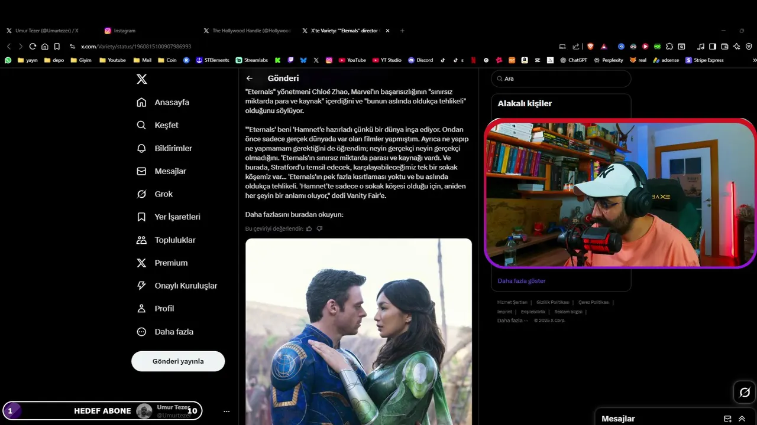Image resolution: width=757 pixels, height=425 pixels.
Task: Open YT Studio bookmark
Action: point(387,60)
